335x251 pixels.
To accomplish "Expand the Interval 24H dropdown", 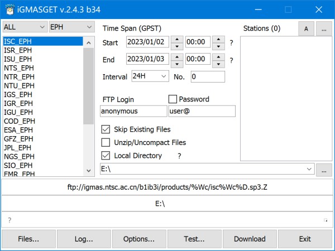I will click(x=150, y=76).
